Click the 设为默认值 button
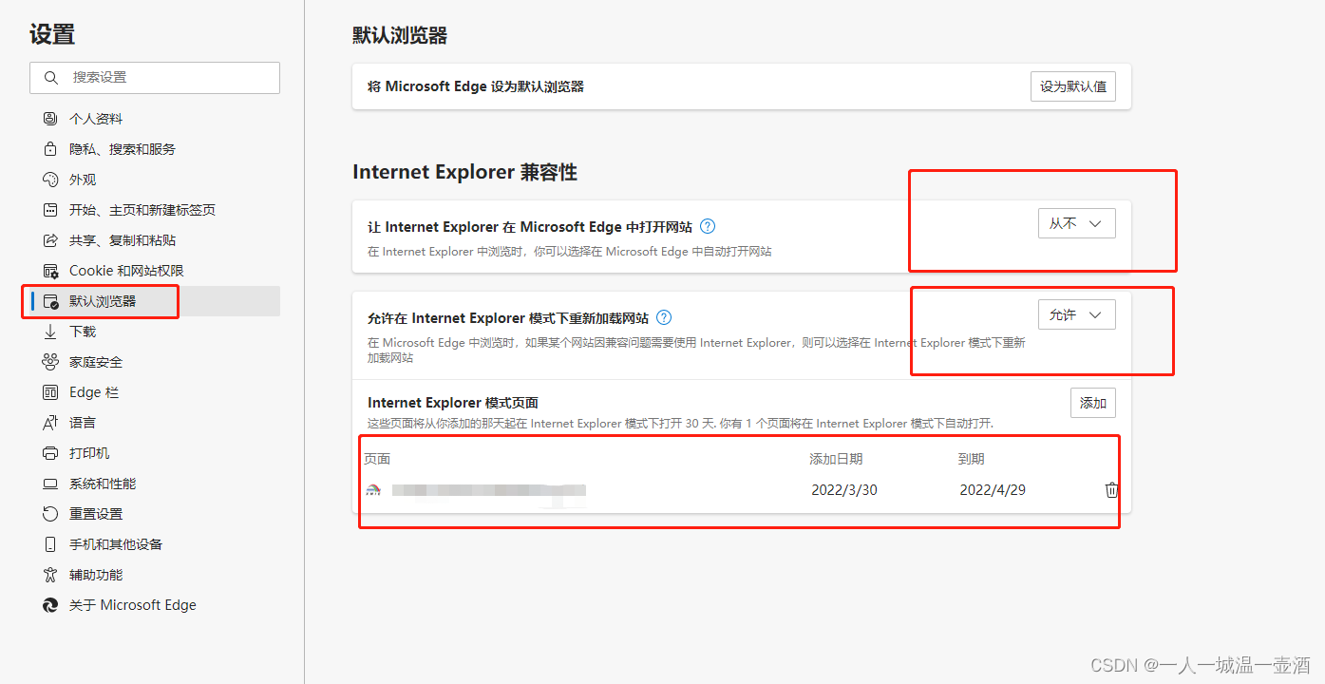The width and height of the screenshot is (1325, 684). point(1073,86)
